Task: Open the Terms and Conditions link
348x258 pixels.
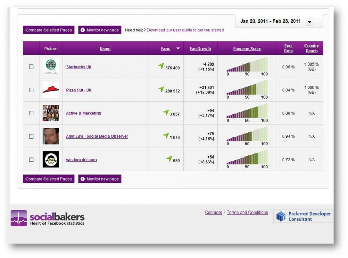Action: click(x=247, y=212)
